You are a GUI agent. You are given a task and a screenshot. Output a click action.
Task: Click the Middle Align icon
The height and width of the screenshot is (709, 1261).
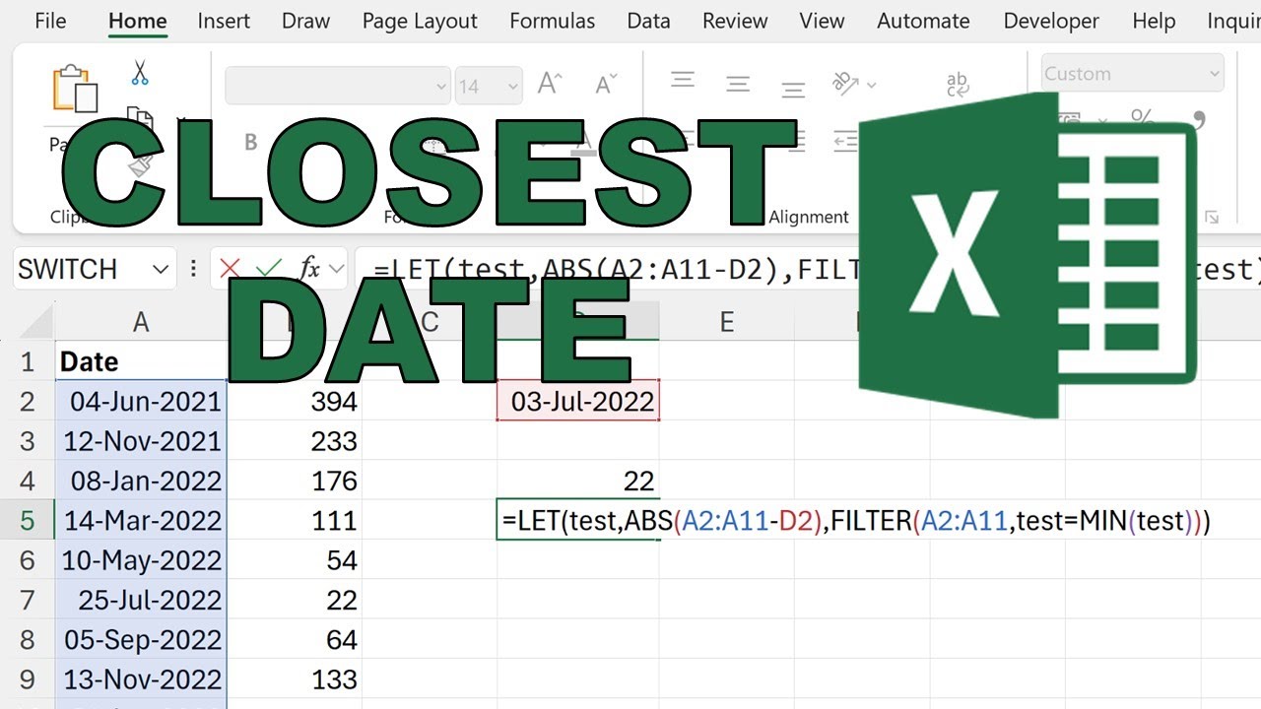(739, 85)
